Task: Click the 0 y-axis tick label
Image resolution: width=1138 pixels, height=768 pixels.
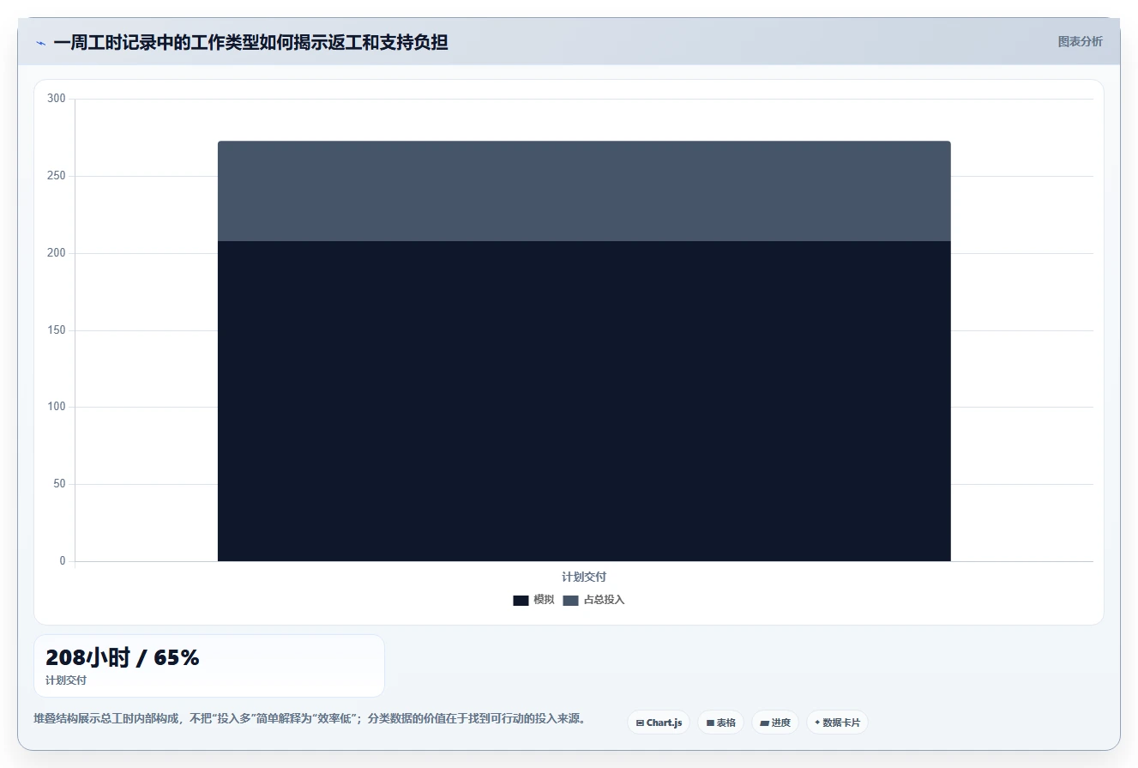Action: click(x=63, y=561)
